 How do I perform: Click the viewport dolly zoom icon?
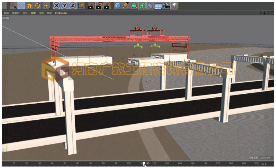tap(264, 13)
